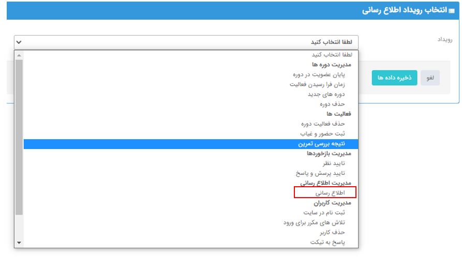Image resolution: width=462 pixels, height=270 pixels.
Task: Click group header فعالیت ها
Action: point(338,114)
